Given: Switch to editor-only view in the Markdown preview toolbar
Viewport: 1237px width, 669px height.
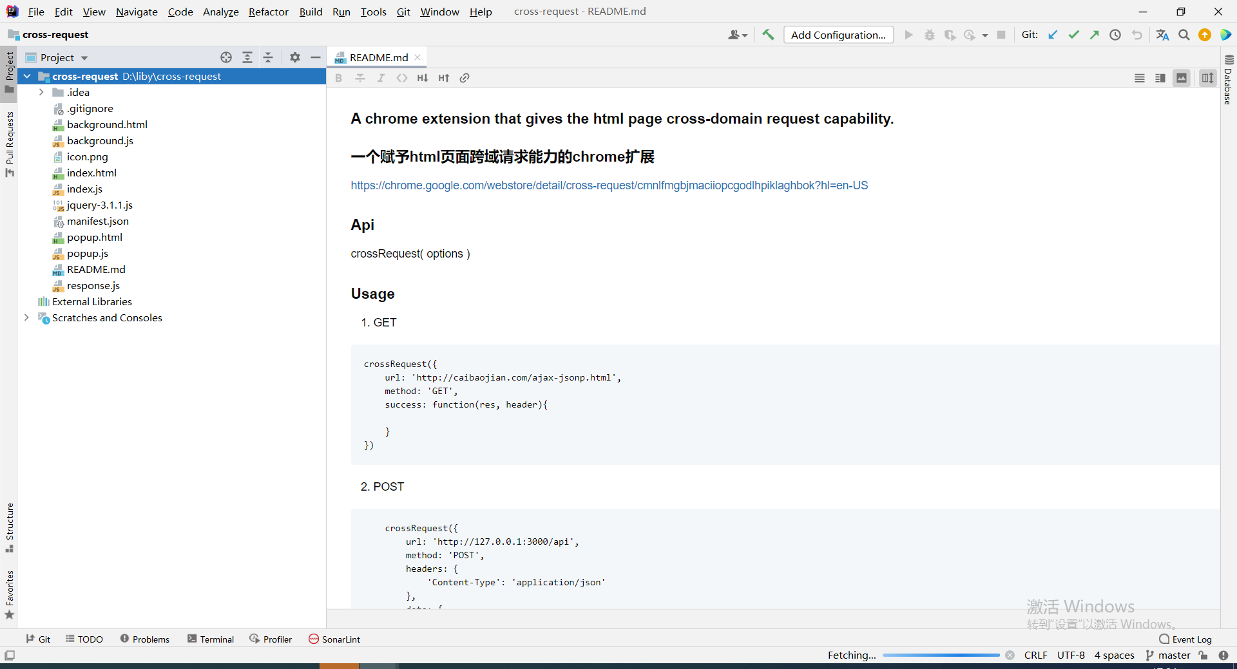Looking at the screenshot, I should (x=1140, y=78).
